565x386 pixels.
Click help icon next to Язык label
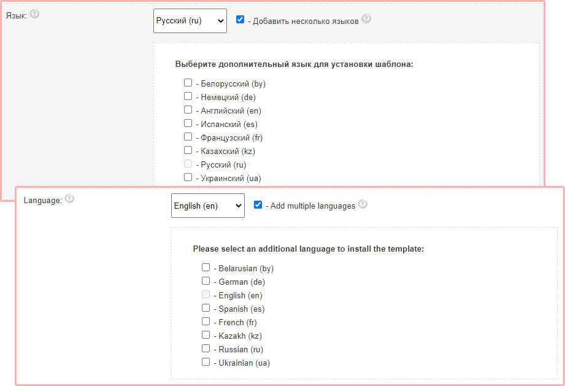coord(34,14)
